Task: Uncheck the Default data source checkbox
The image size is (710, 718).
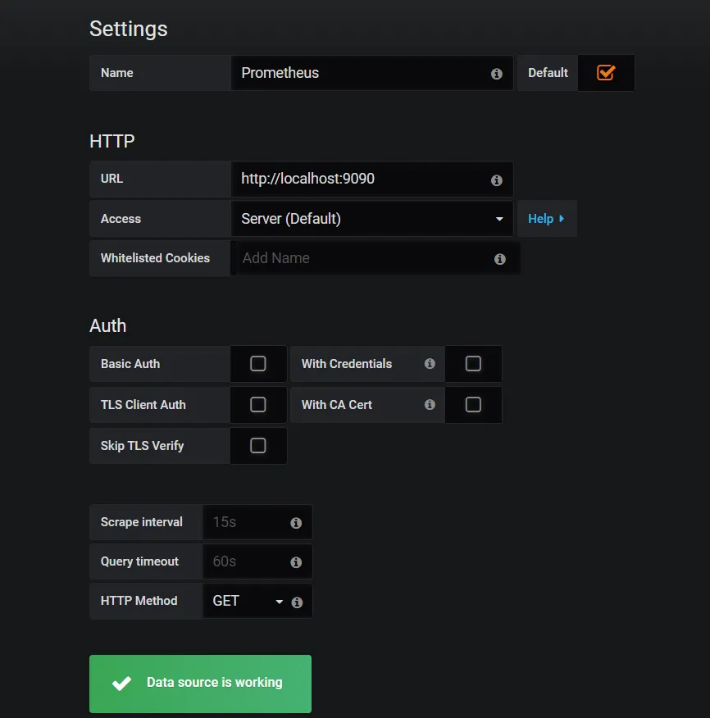Action: pyautogui.click(x=606, y=73)
